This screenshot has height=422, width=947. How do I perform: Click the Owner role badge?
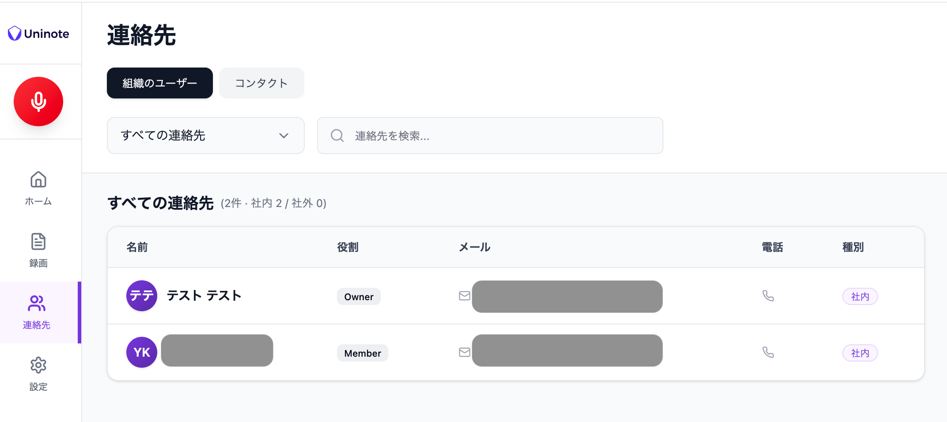359,297
